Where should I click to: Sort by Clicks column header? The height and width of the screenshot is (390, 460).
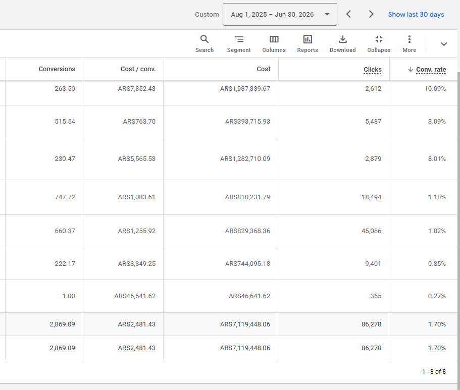coord(373,70)
